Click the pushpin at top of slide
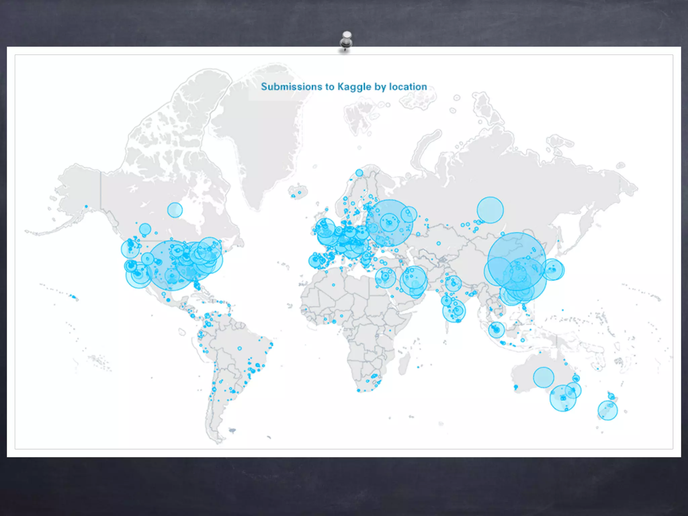This screenshot has width=688, height=516. pyautogui.click(x=346, y=41)
